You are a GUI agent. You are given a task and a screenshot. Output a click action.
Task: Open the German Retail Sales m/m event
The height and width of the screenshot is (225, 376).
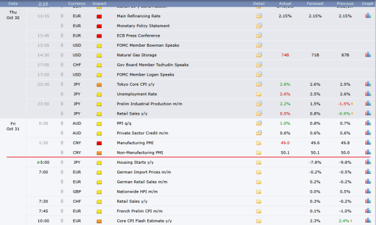[142, 182]
